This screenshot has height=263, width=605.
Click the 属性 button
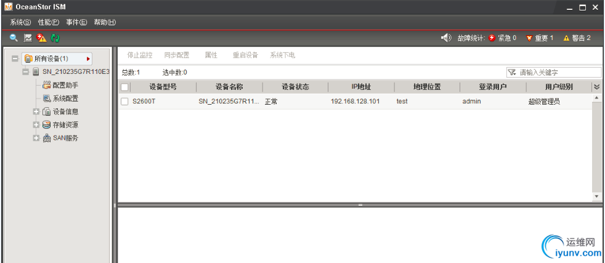211,55
